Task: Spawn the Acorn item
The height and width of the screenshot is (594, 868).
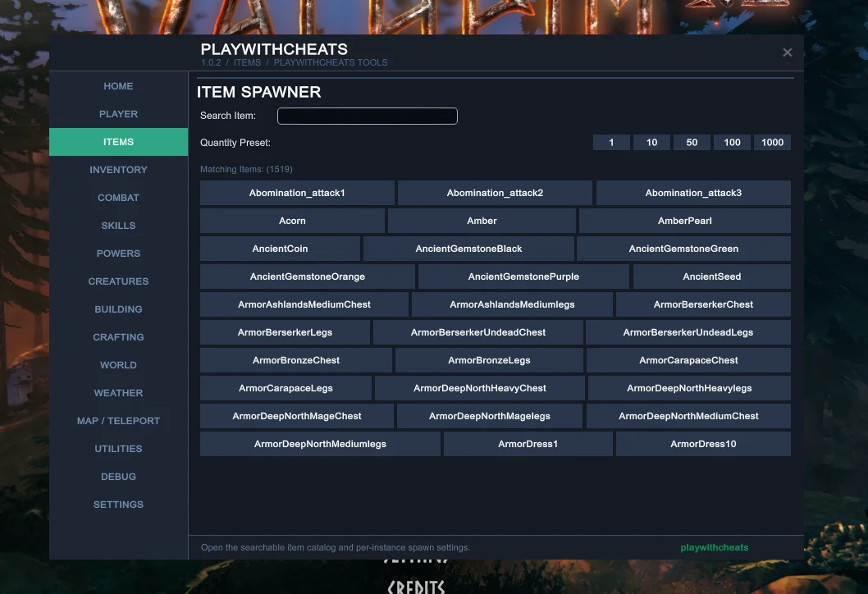Action: (x=292, y=221)
